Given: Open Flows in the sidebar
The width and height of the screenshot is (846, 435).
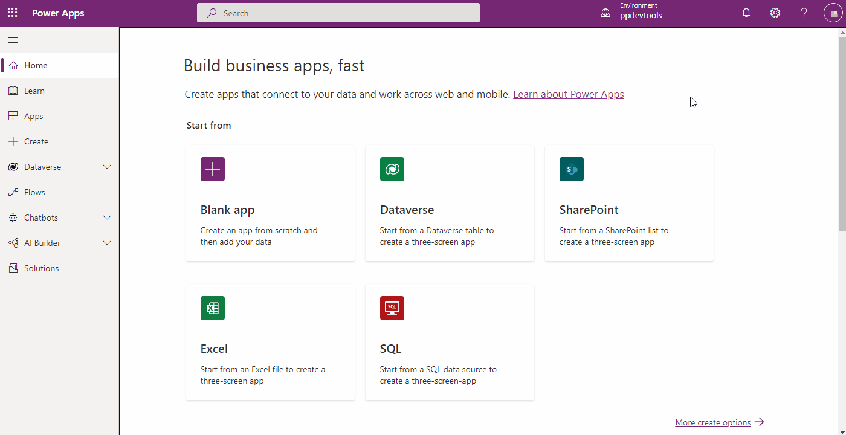Looking at the screenshot, I should [x=34, y=192].
